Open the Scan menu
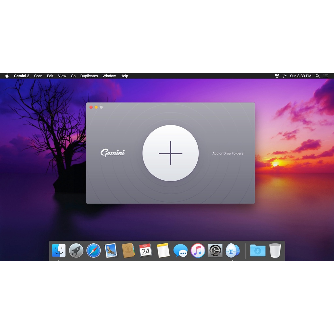334x334 pixels. 38,76
